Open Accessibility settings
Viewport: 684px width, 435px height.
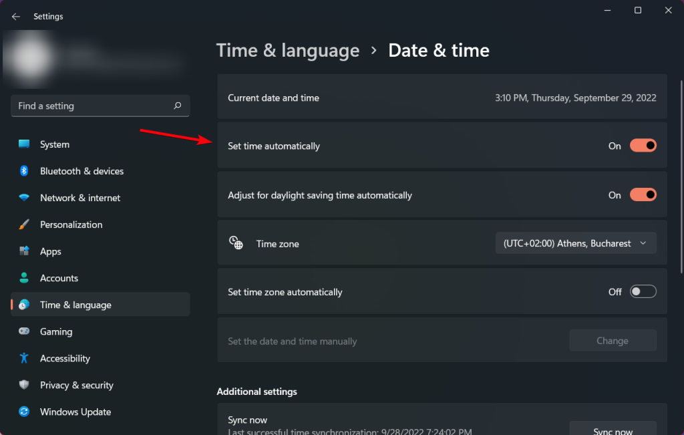(25, 358)
